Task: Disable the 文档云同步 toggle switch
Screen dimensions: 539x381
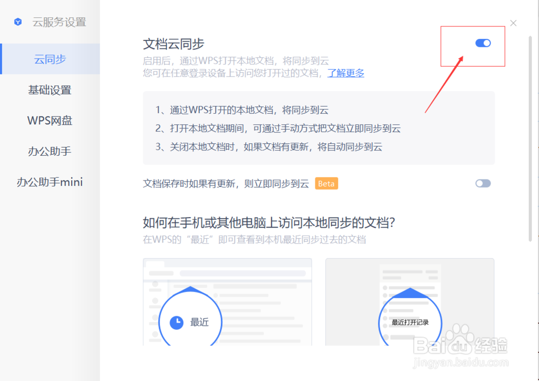Action: coord(482,43)
